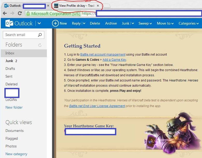The image size is (202, 158).
Task: Open the Deleted folder
Action: pos(11,84)
